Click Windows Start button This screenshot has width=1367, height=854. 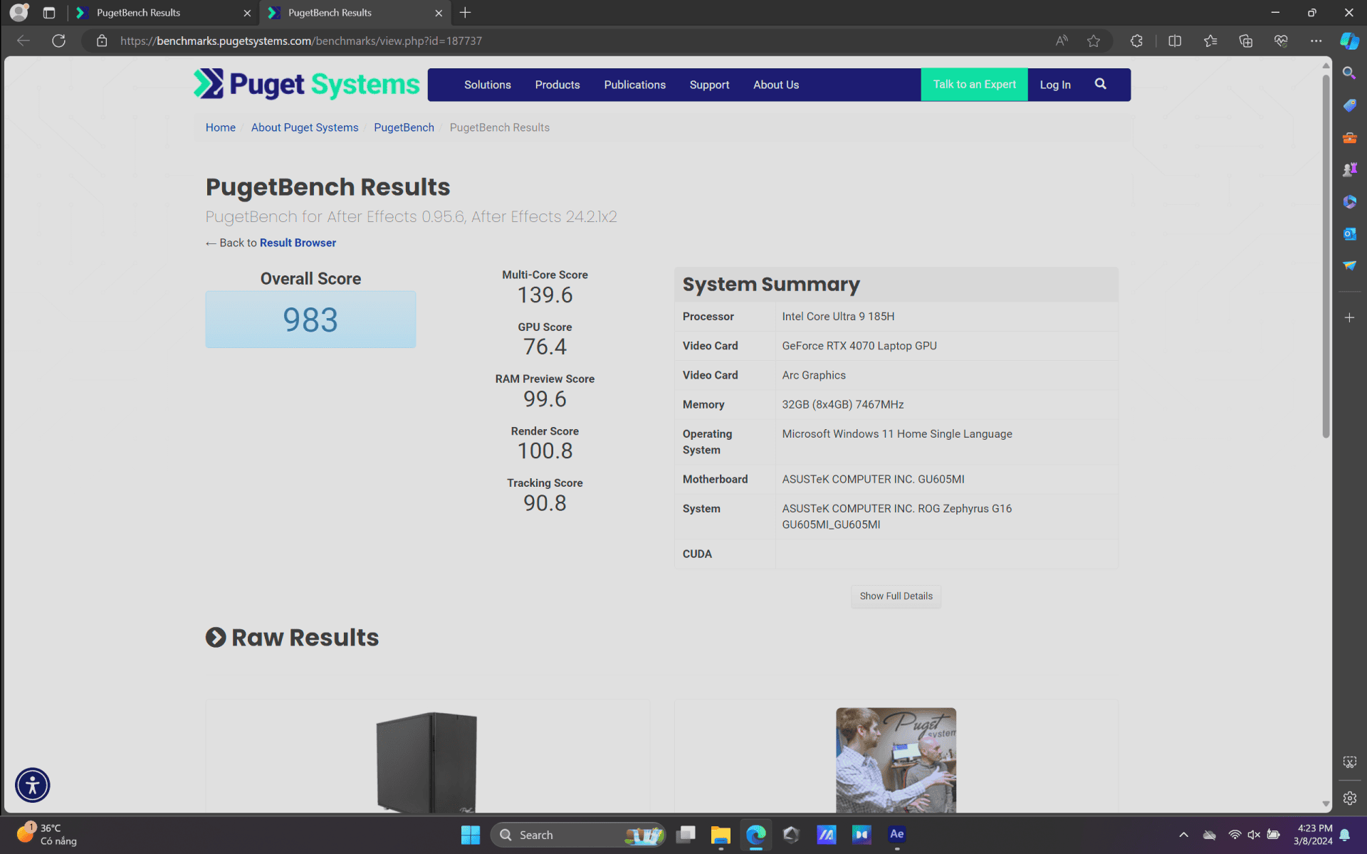click(470, 834)
